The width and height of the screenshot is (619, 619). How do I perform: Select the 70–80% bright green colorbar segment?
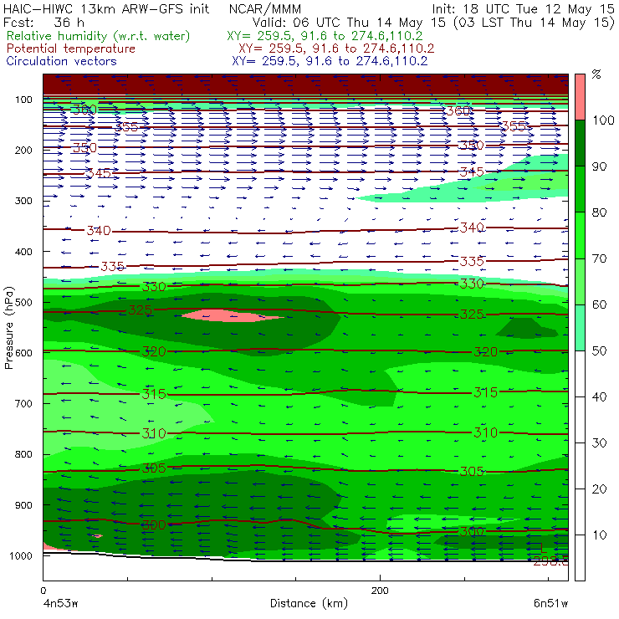(x=580, y=235)
